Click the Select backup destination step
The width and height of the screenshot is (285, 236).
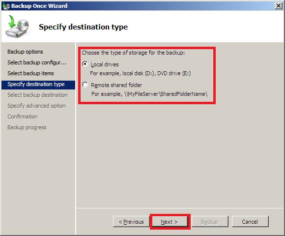[x=37, y=95]
